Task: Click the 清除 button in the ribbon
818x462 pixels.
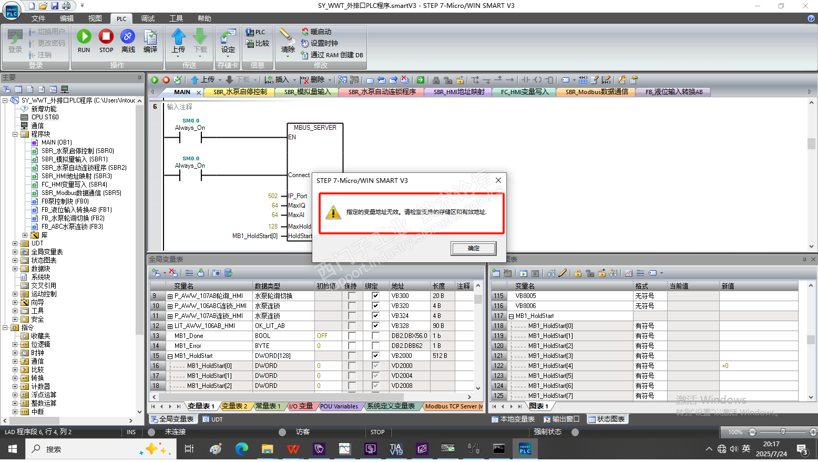Action: tap(288, 42)
